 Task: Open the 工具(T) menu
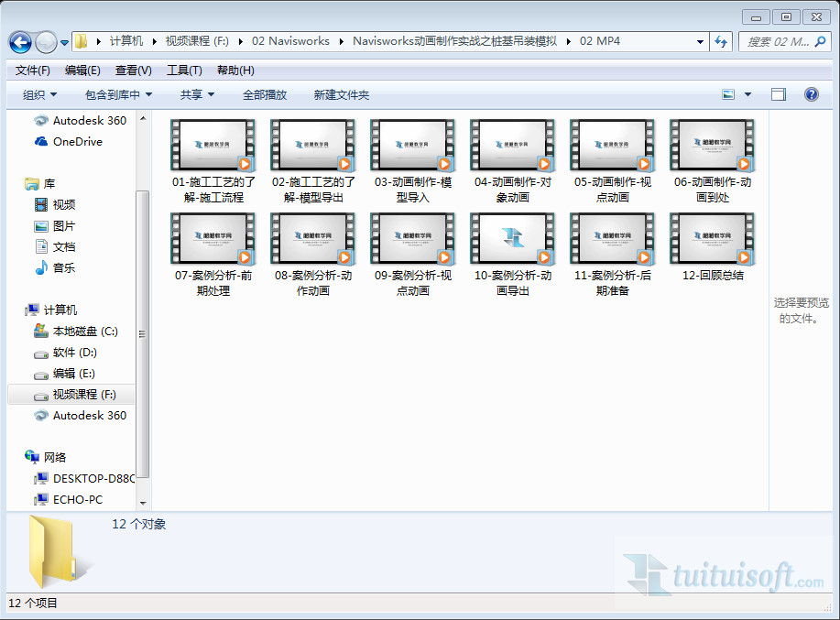pyautogui.click(x=184, y=71)
